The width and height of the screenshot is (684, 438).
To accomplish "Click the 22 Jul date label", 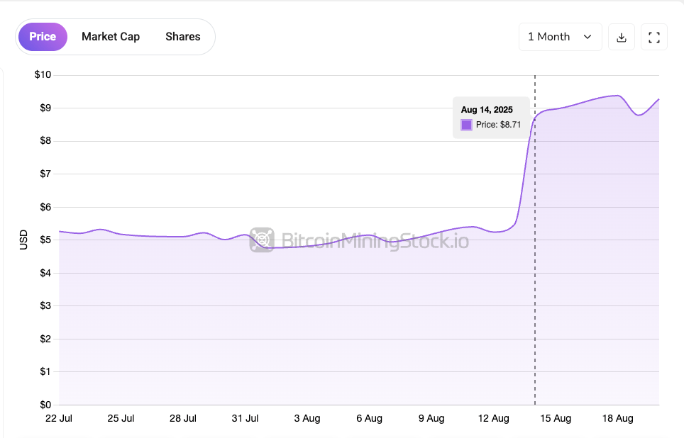I will pyautogui.click(x=60, y=419).
